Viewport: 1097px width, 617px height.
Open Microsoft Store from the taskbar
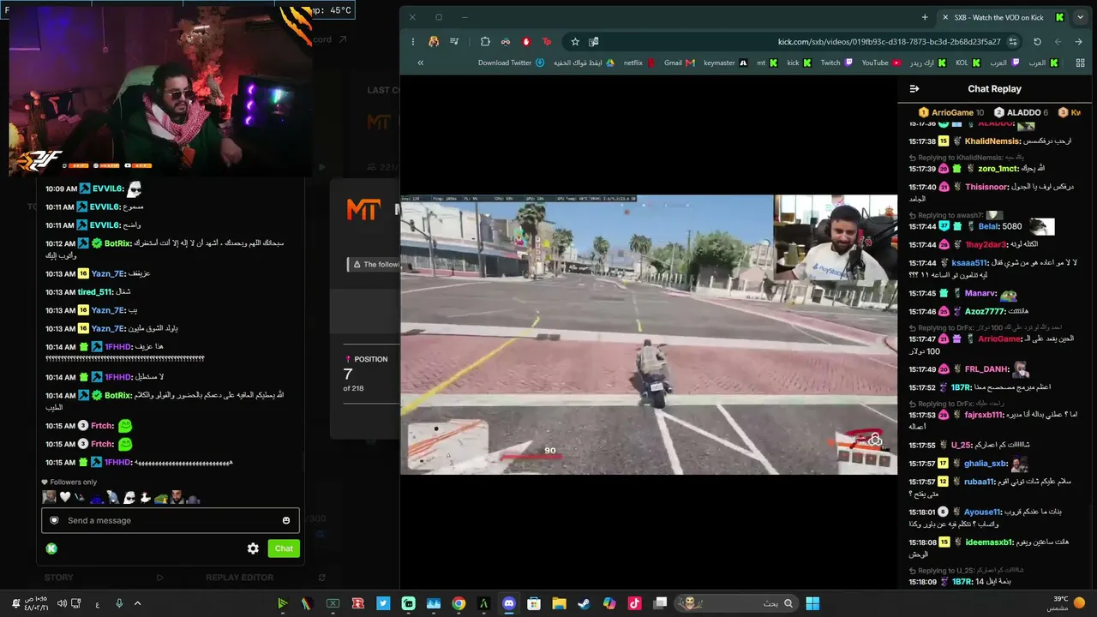(534, 603)
